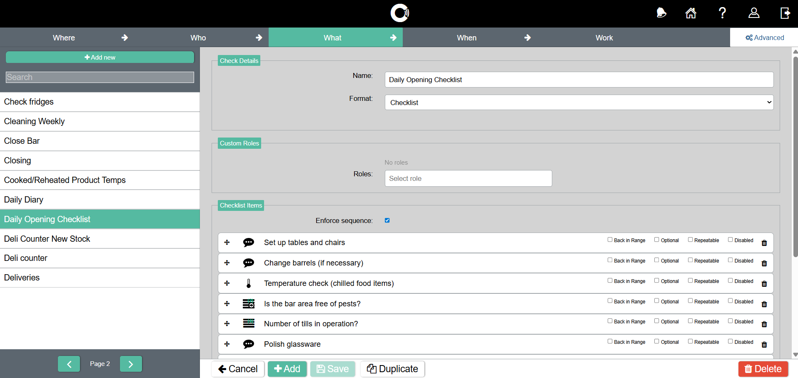Open the Select role dropdown field
The height and width of the screenshot is (378, 798).
(x=468, y=178)
